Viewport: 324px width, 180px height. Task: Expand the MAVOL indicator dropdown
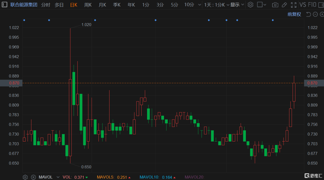tap(58, 177)
